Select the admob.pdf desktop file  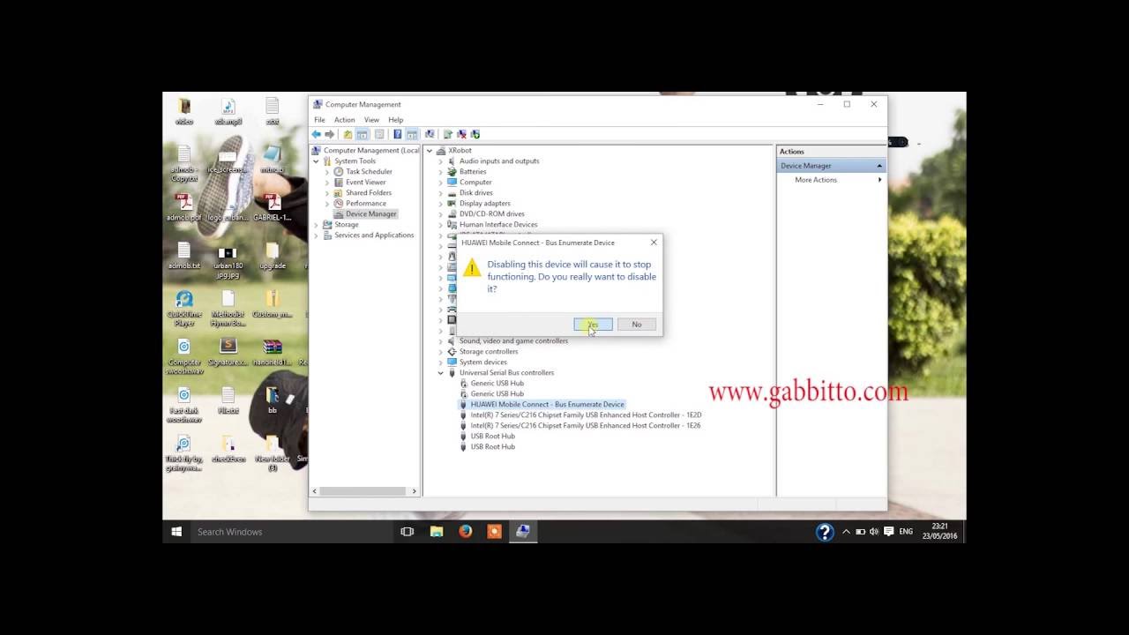pos(184,207)
